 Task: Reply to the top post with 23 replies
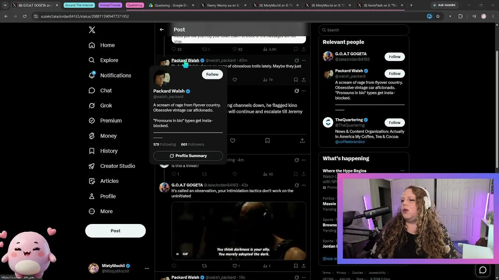(x=176, y=49)
